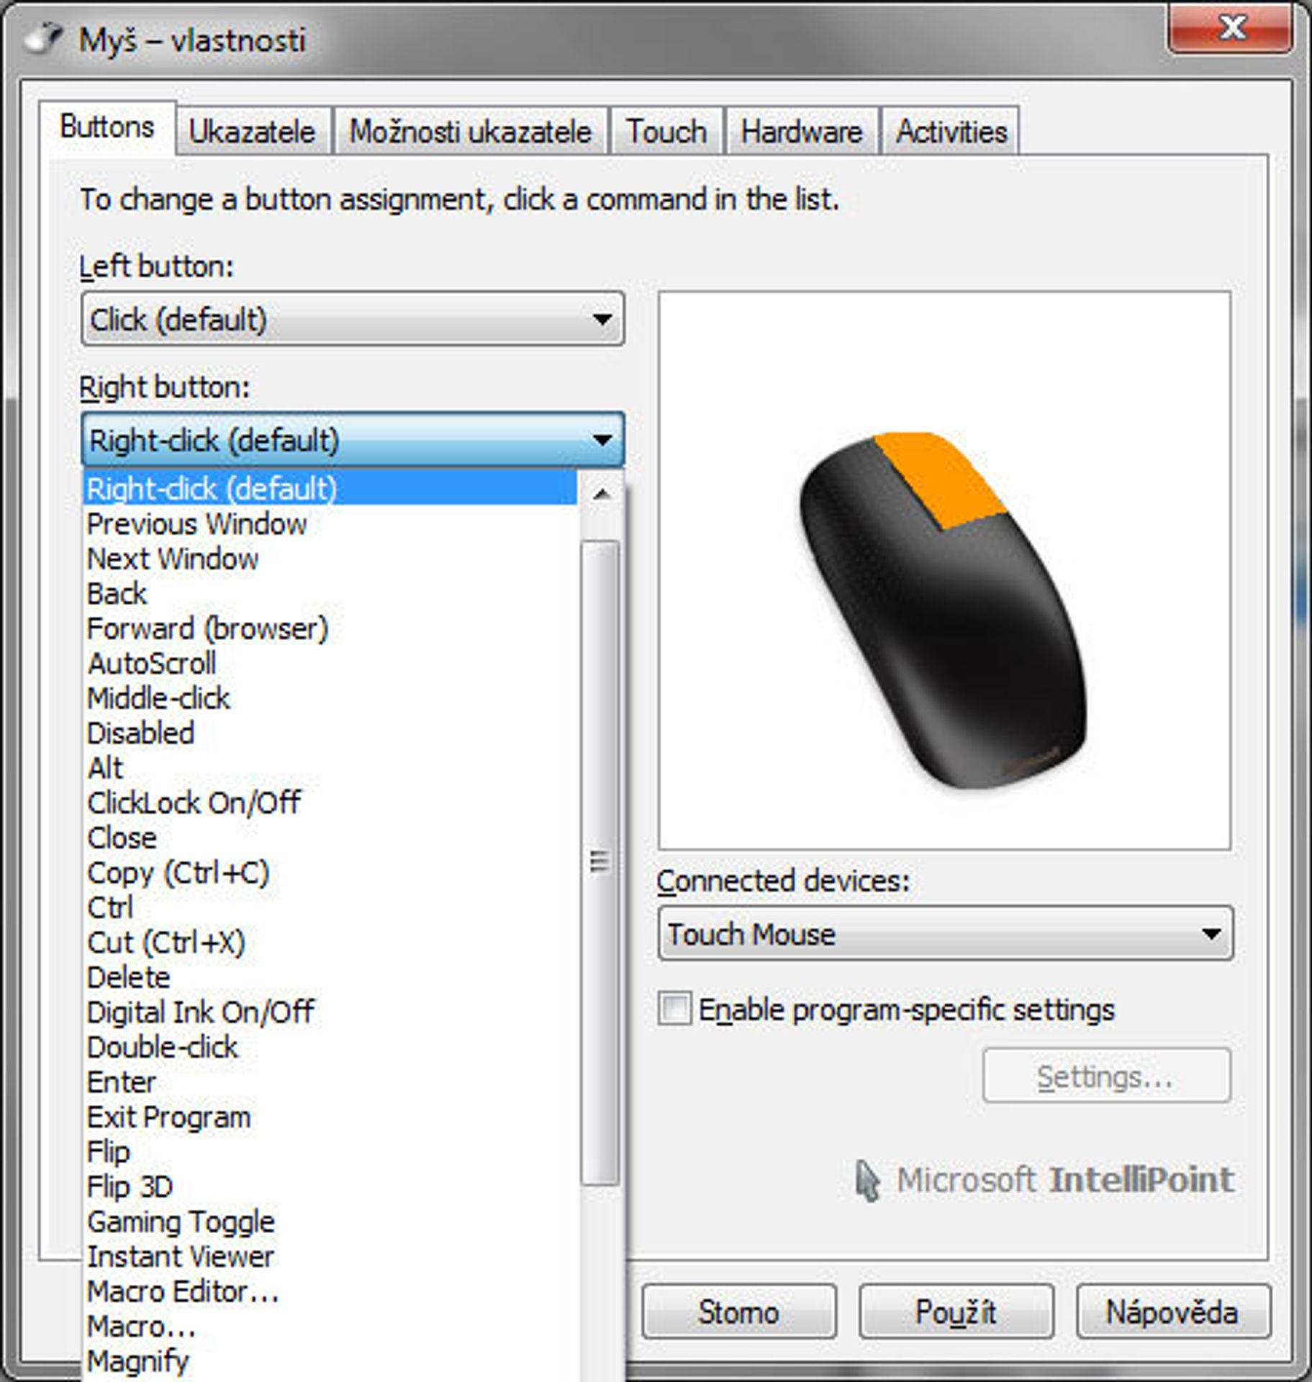Select Alt from the command list
Image resolution: width=1312 pixels, height=1382 pixels.
click(x=330, y=768)
